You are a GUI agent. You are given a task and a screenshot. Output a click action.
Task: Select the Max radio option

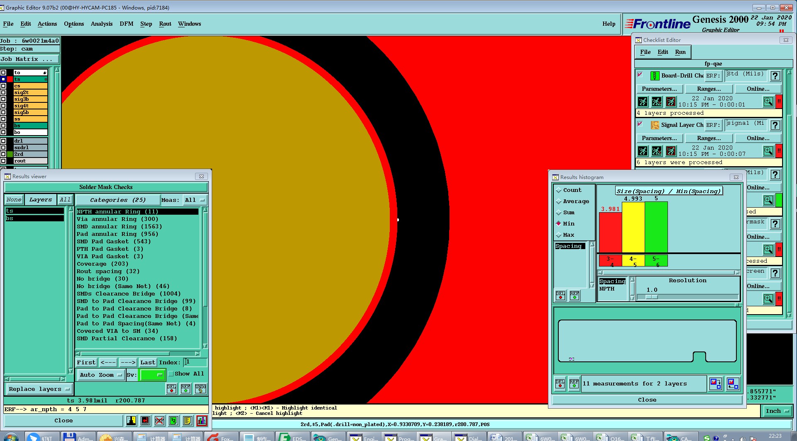(559, 235)
